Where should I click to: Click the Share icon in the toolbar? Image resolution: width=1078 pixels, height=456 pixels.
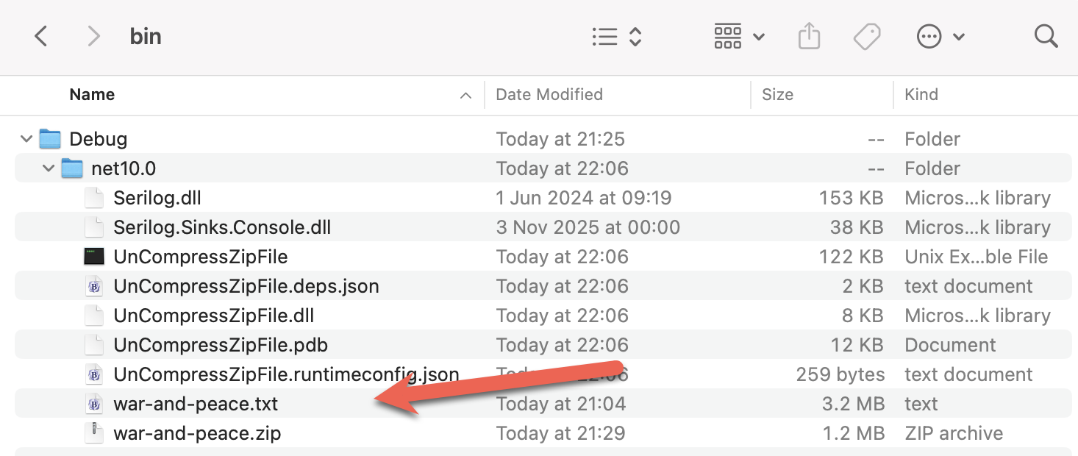(x=809, y=35)
